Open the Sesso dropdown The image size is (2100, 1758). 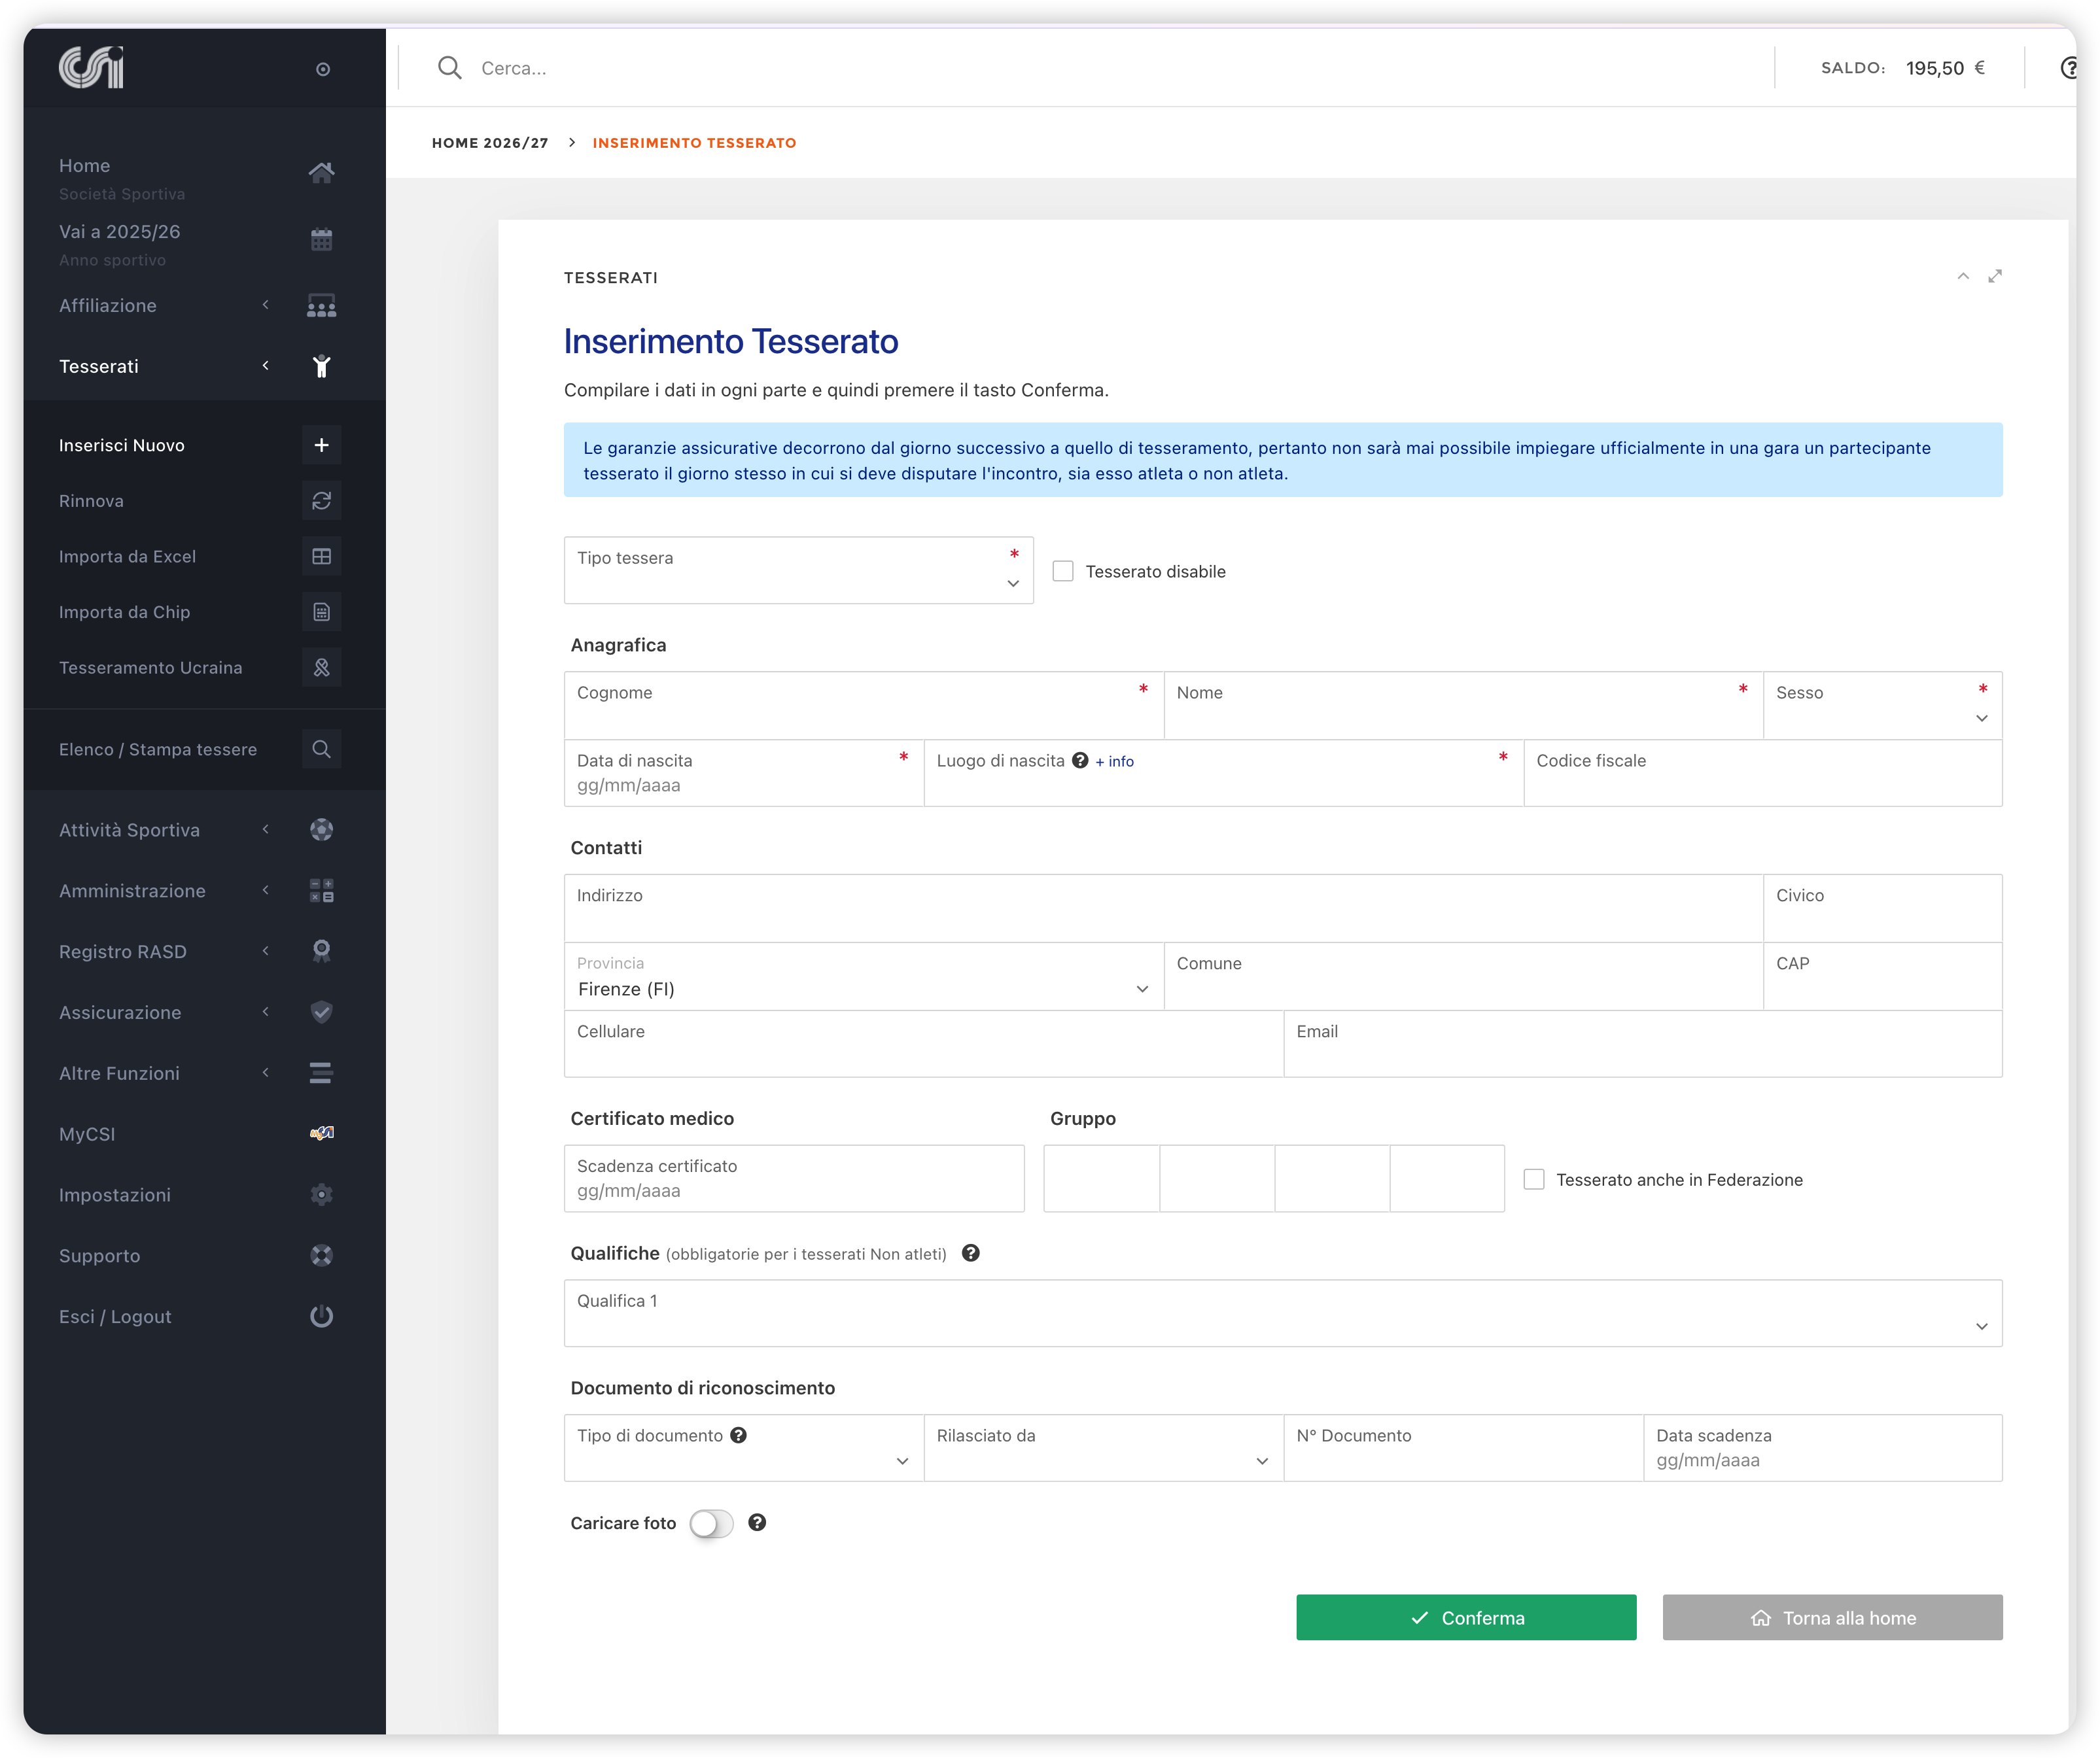[1882, 706]
